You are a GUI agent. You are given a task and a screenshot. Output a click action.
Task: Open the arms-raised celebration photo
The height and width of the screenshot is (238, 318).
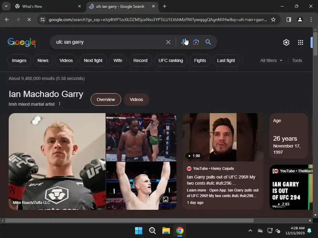click(x=141, y=186)
